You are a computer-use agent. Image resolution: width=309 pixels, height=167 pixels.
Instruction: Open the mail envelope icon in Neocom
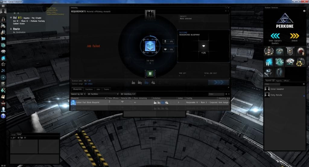tap(3, 39)
